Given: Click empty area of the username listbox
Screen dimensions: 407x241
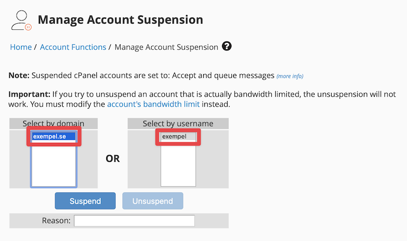Looking at the screenshot, I should click(178, 166).
